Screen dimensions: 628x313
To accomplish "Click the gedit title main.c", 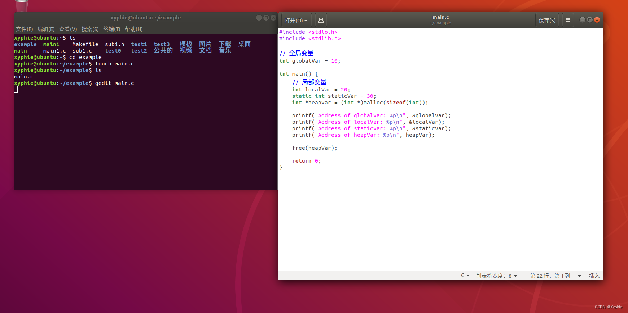I will point(441,17).
